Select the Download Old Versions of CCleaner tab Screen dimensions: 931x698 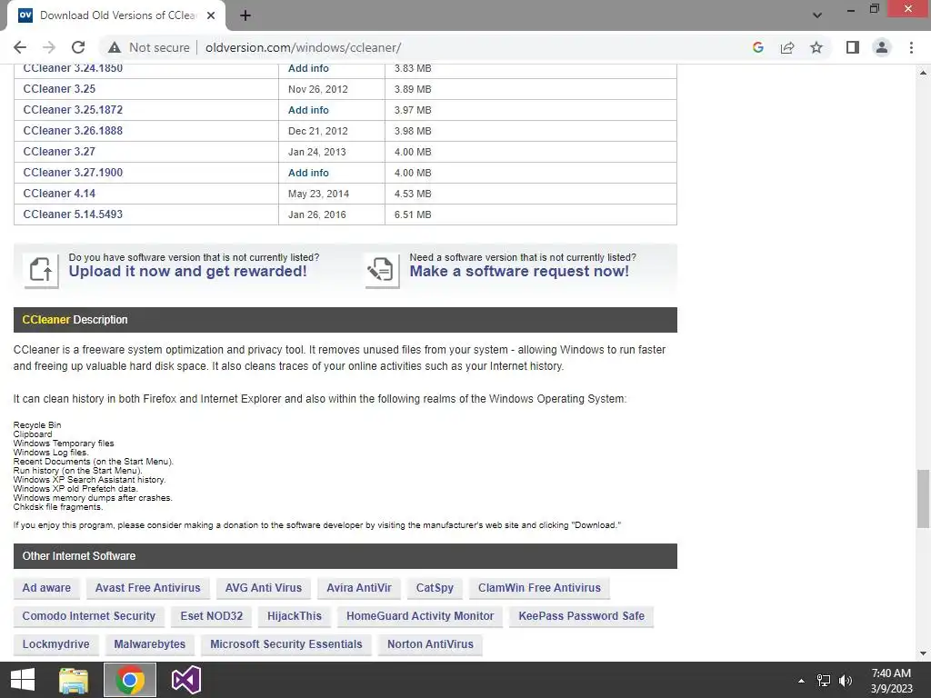tap(115, 15)
